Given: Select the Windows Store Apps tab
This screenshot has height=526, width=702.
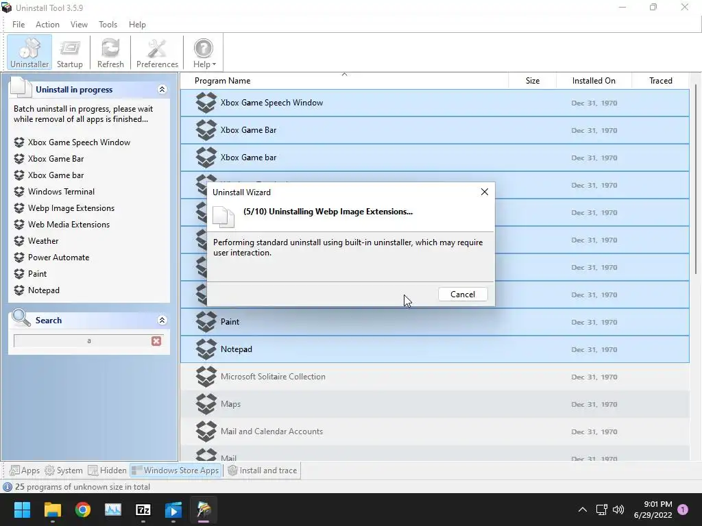Looking at the screenshot, I should pos(175,471).
